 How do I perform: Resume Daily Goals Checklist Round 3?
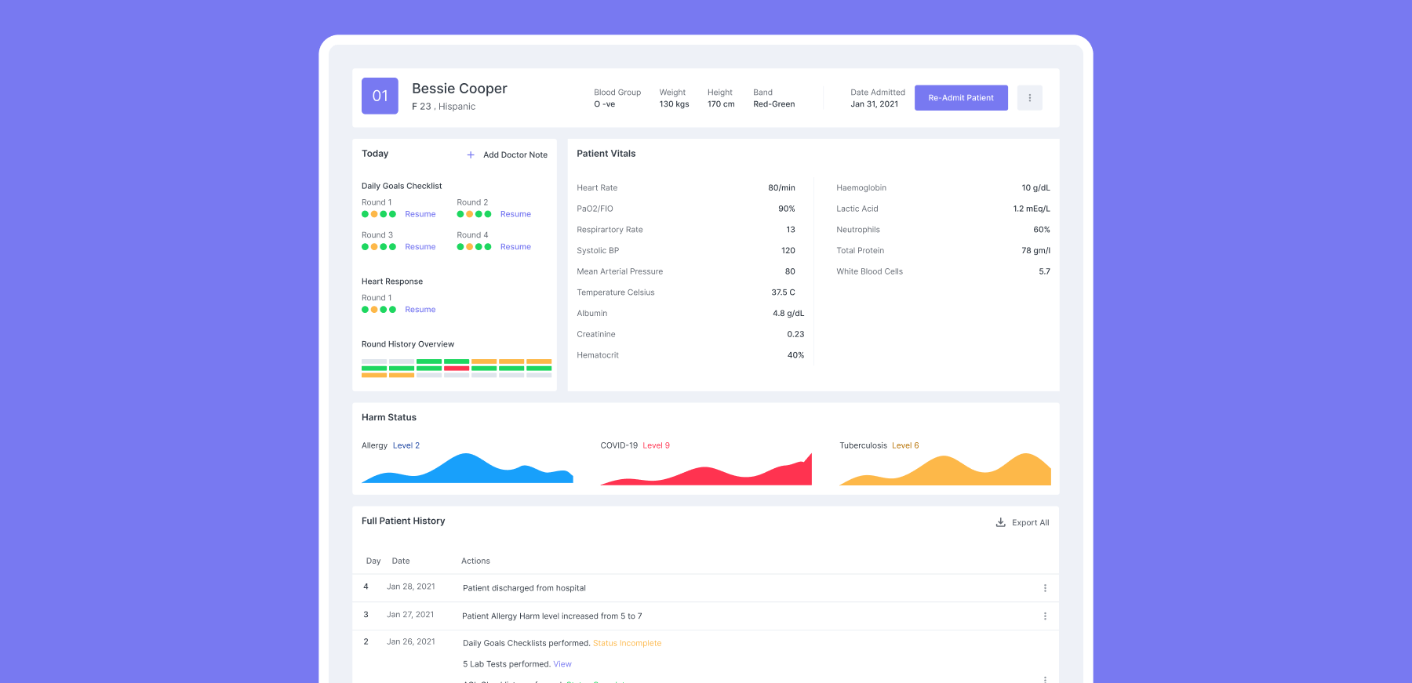click(420, 247)
